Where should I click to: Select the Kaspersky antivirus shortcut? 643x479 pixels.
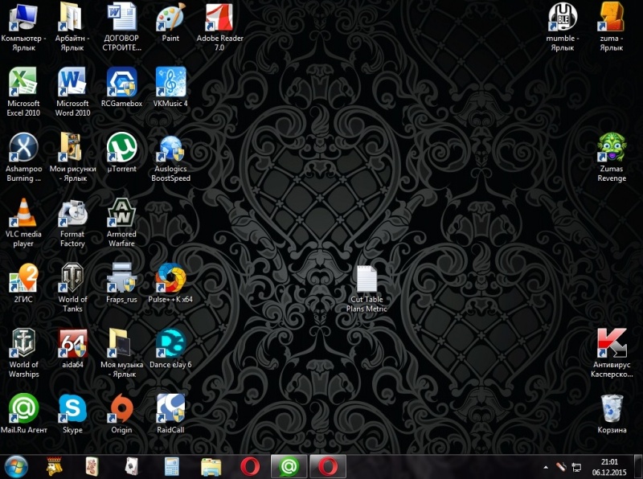pyautogui.click(x=611, y=344)
